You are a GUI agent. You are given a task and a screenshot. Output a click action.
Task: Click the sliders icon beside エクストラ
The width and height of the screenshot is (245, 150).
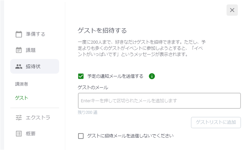(19, 118)
